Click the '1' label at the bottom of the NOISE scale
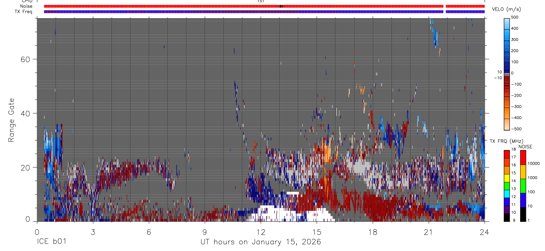This screenshot has height=251, width=545. click(x=528, y=220)
